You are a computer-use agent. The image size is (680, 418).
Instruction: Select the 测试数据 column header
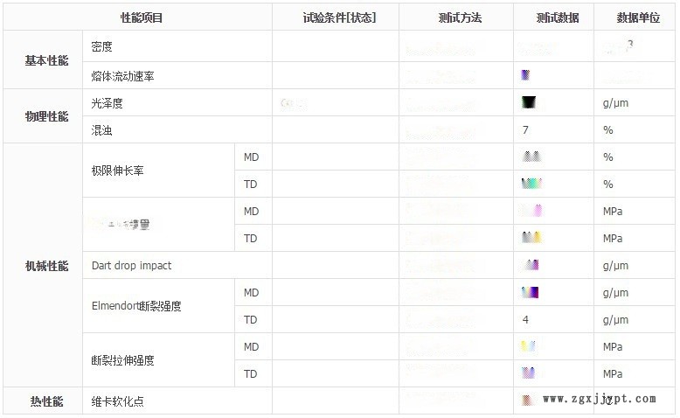(557, 17)
